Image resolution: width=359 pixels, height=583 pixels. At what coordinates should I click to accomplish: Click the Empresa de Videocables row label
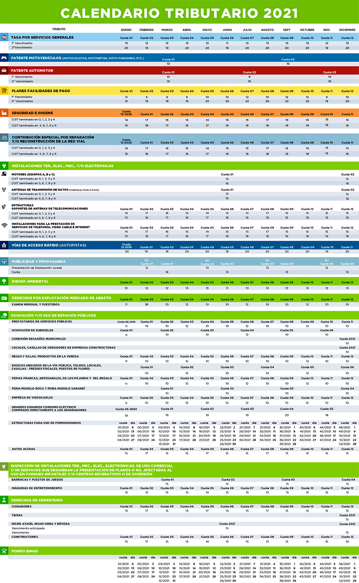pos(32,397)
